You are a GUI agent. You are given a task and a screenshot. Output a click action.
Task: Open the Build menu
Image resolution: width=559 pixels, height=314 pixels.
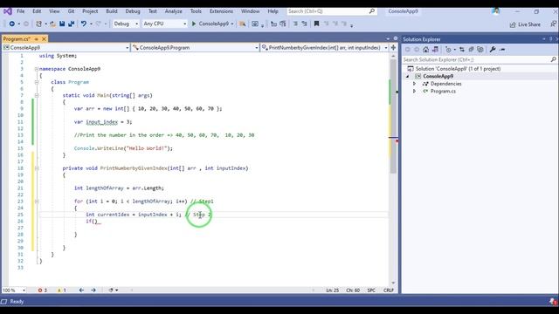pos(112,11)
